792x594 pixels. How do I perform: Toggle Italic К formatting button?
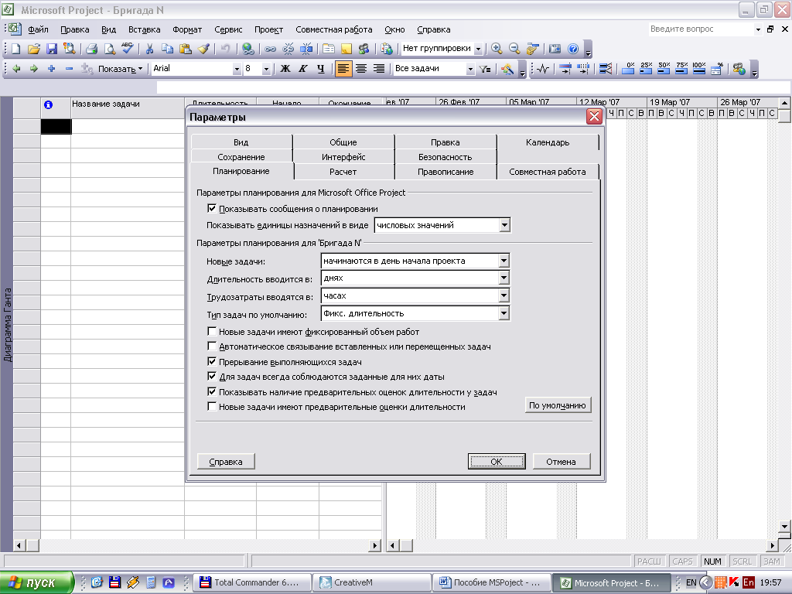click(303, 69)
